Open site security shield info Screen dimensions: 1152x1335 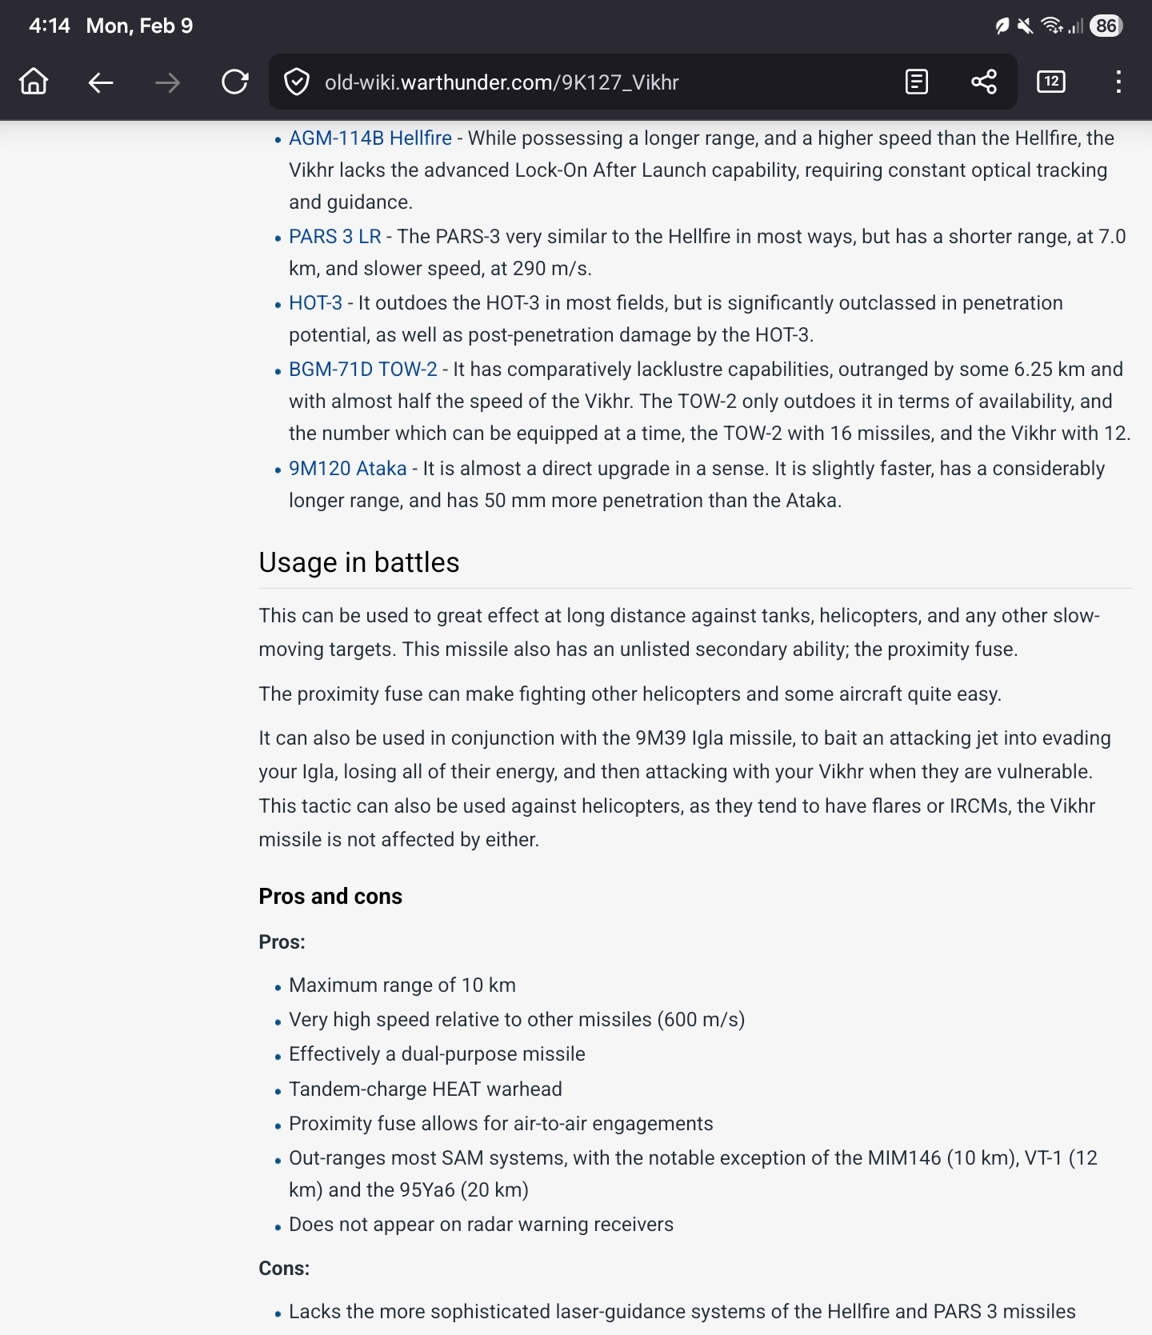(297, 82)
